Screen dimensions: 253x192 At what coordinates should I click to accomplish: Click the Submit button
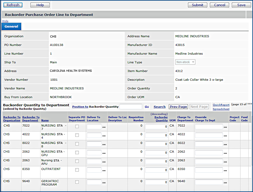(x=197, y=5)
